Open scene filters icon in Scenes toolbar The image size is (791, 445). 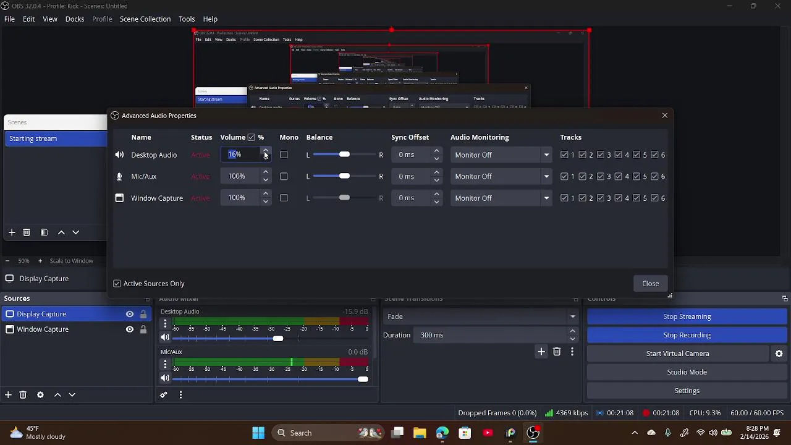44,232
